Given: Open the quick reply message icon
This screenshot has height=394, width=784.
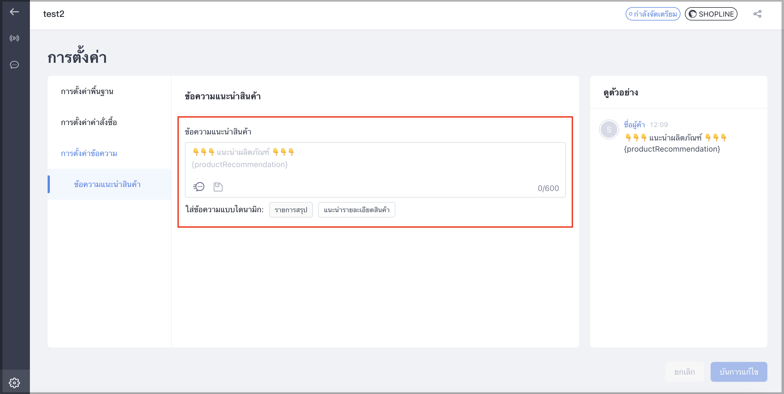Looking at the screenshot, I should [199, 186].
